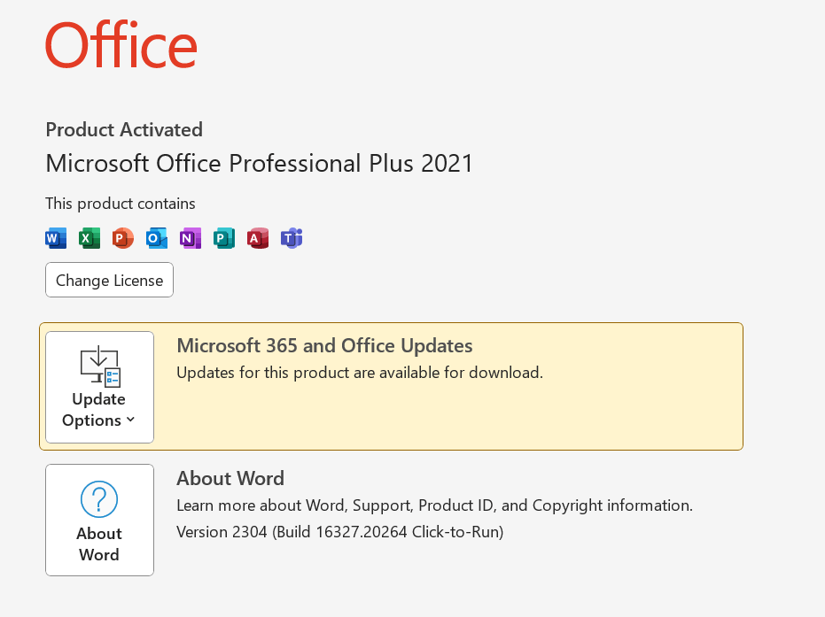Click the PowerPoint app icon
Viewport: 825px width, 617px height.
123,238
